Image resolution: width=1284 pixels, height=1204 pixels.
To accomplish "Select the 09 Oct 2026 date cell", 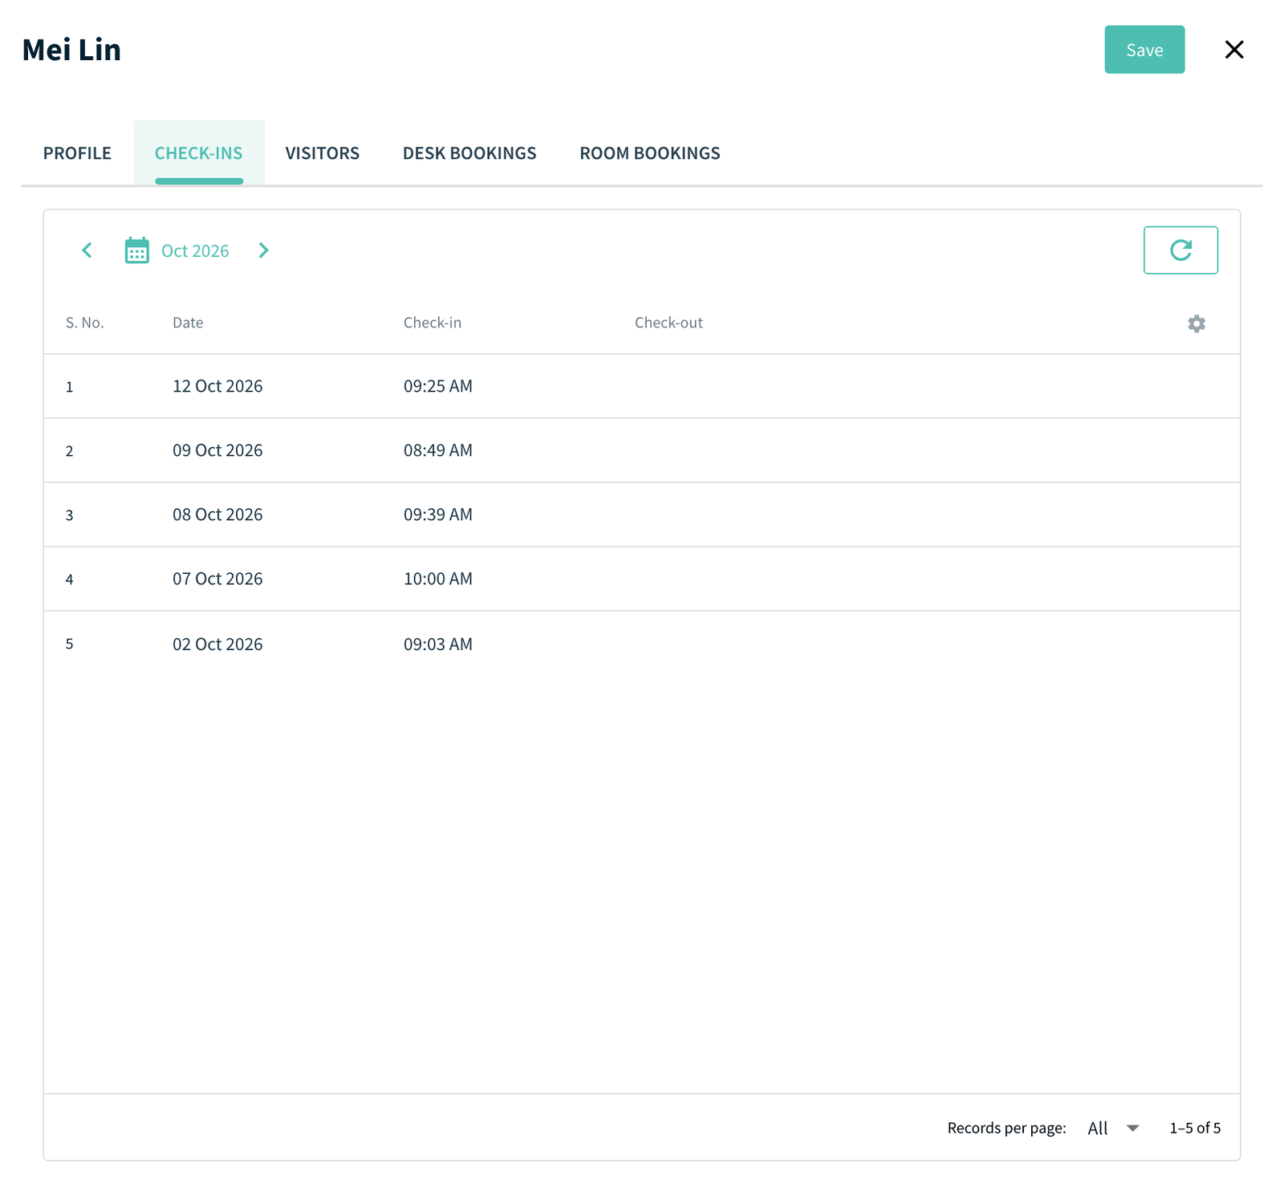I will point(217,450).
